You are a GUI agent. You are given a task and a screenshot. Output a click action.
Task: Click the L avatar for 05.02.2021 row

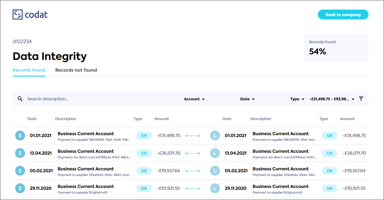click(x=215, y=171)
